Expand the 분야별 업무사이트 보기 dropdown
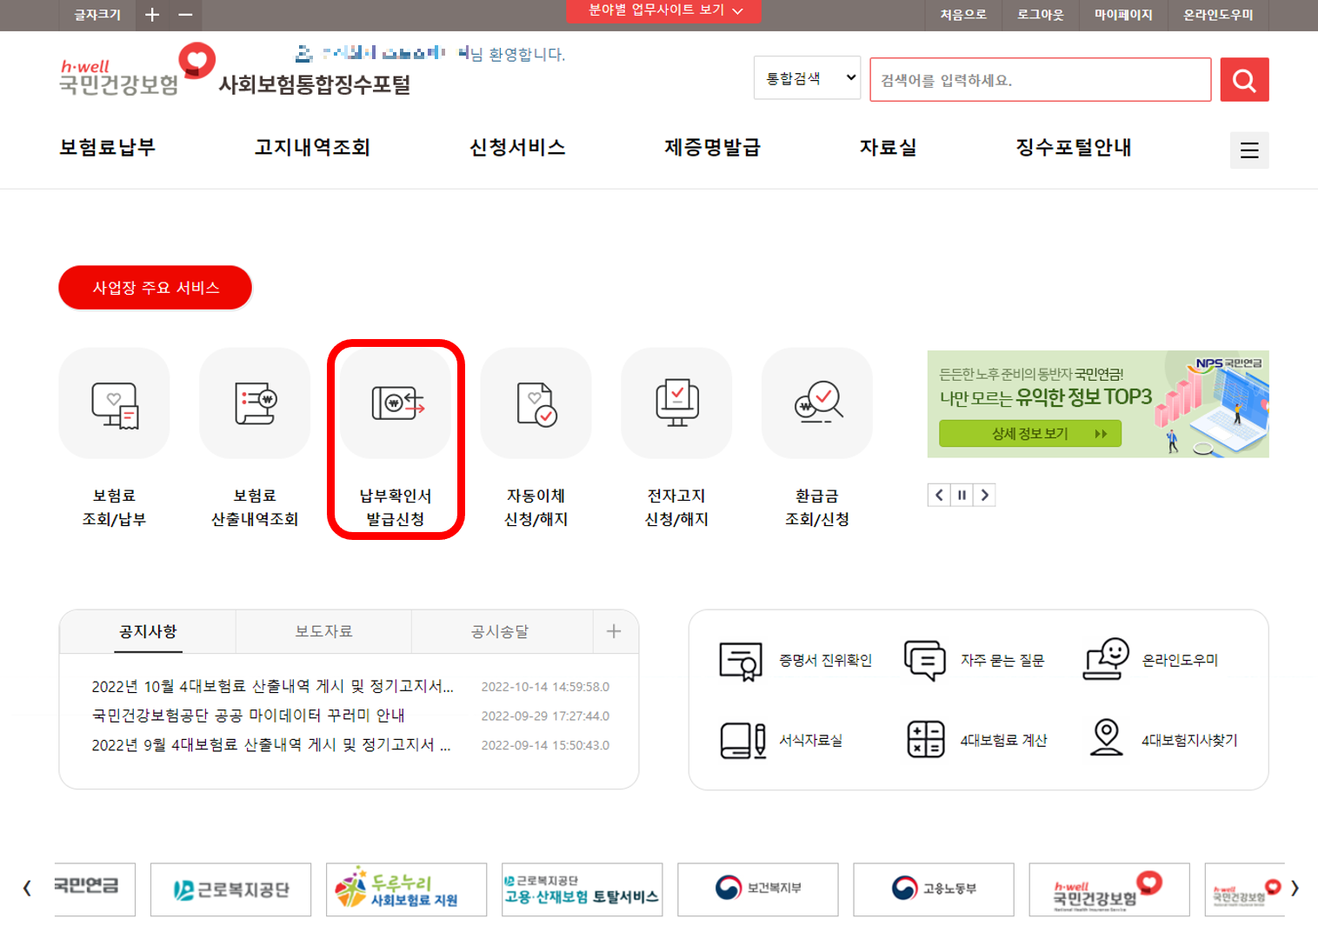 tap(663, 12)
